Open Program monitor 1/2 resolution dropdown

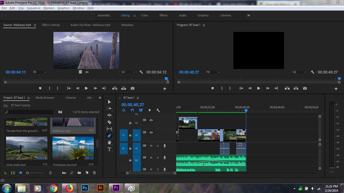pos(299,72)
